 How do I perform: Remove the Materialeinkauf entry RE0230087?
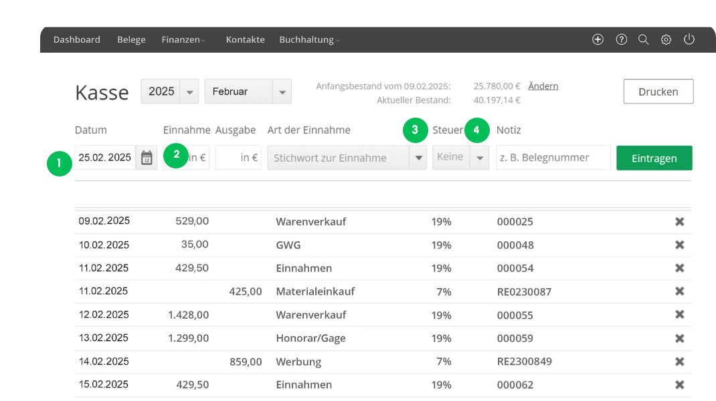click(x=679, y=291)
